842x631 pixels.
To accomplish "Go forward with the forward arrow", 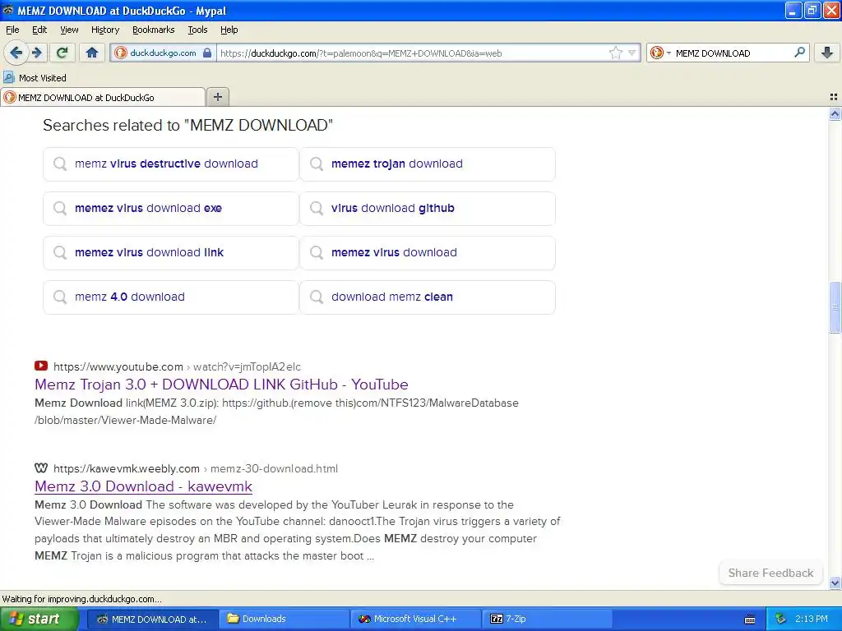I will click(x=37, y=53).
